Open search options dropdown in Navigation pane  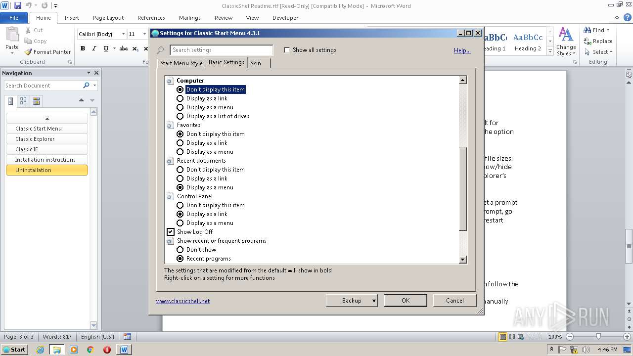94,86
